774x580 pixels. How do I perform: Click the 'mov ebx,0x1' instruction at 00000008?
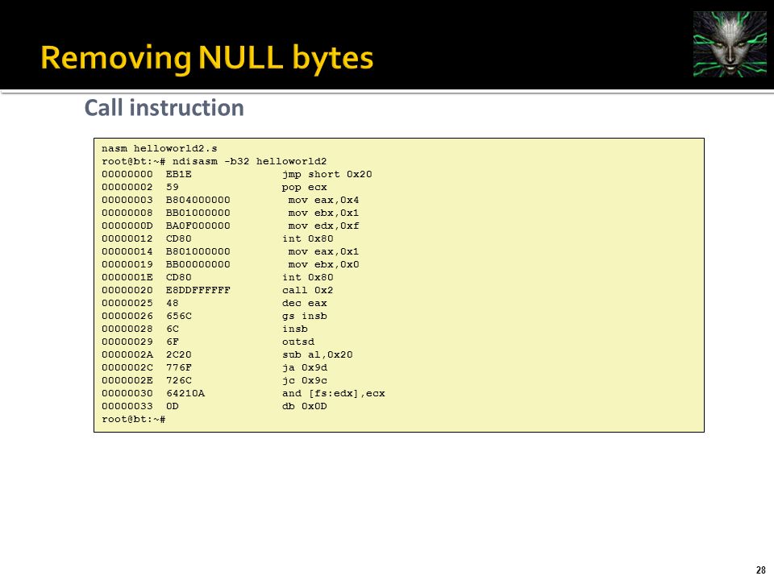323,213
